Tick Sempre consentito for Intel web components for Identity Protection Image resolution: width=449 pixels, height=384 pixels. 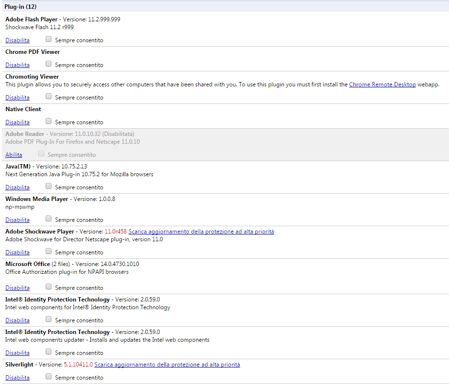pos(49,319)
